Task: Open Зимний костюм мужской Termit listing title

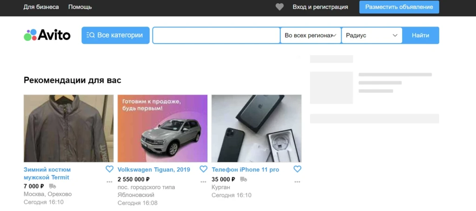Action: point(47,173)
